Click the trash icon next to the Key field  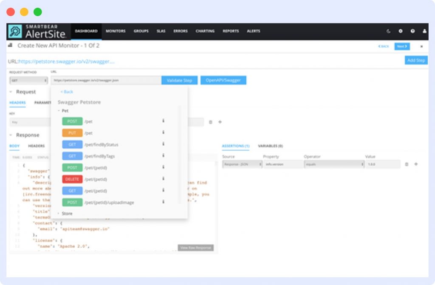(x=211, y=122)
